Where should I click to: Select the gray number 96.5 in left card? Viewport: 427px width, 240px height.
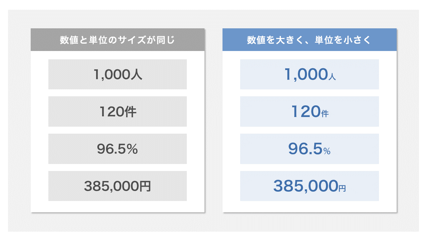point(110,149)
